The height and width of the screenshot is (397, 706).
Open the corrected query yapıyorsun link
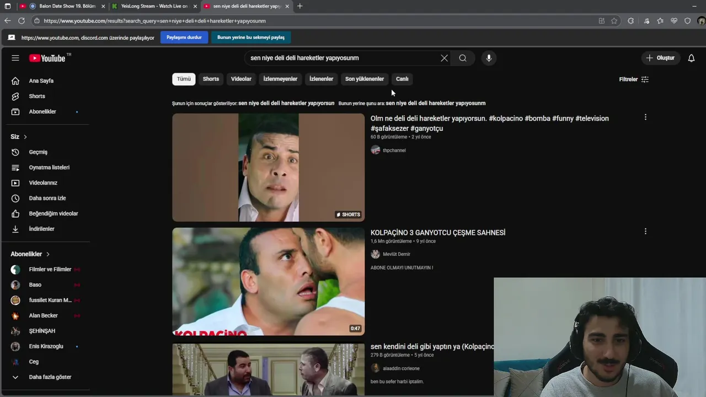286,103
